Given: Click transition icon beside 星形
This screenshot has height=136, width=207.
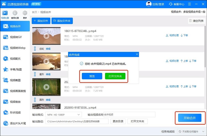Looking at the screenshot, I should click(35, 74).
